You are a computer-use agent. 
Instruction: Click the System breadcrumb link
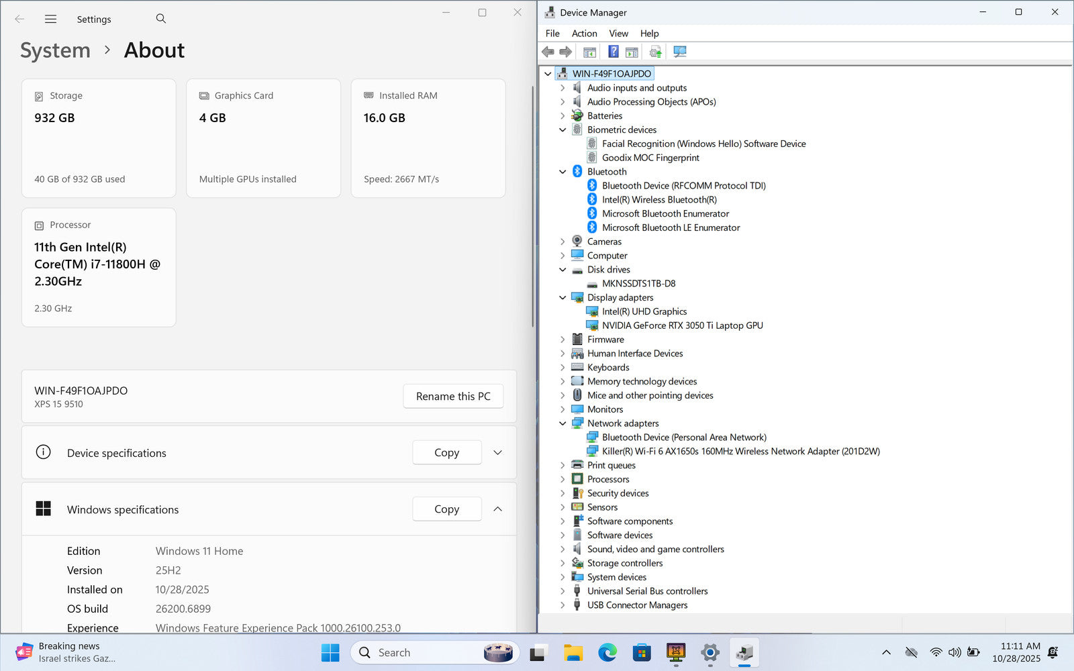pos(55,50)
